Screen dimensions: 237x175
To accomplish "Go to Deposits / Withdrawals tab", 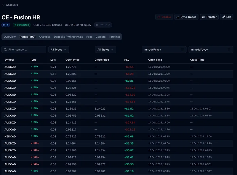I will [x=68, y=37].
